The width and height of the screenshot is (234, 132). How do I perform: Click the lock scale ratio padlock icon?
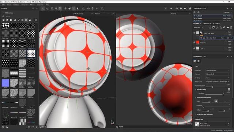[216, 101]
